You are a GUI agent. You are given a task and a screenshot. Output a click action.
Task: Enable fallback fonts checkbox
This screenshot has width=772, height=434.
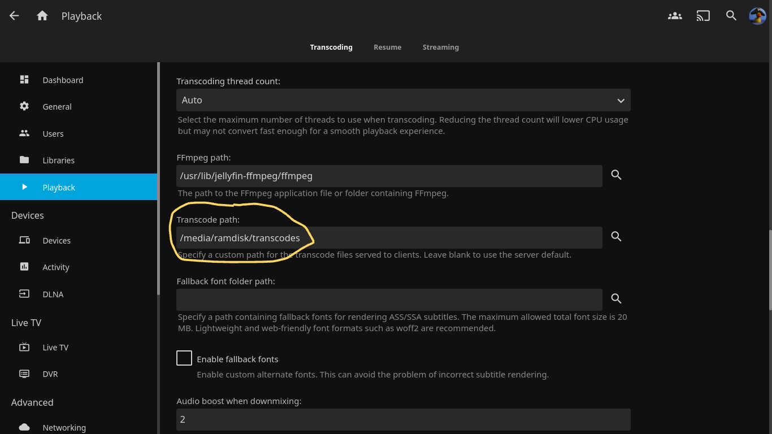pyautogui.click(x=184, y=358)
